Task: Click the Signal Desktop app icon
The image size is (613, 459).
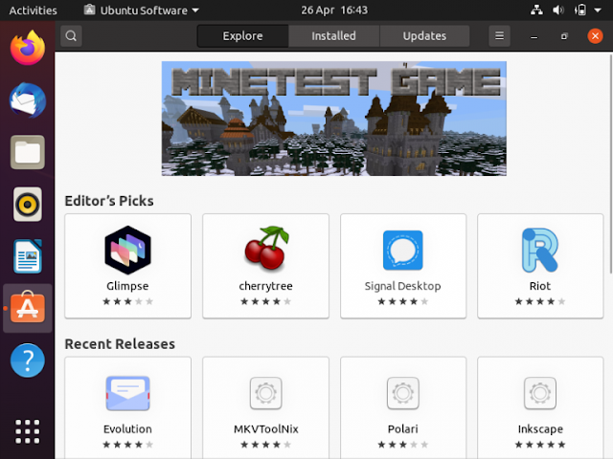Action: (402, 250)
